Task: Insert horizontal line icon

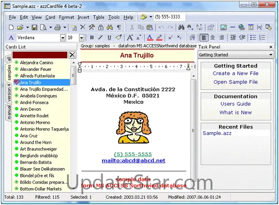Action: click(232, 27)
